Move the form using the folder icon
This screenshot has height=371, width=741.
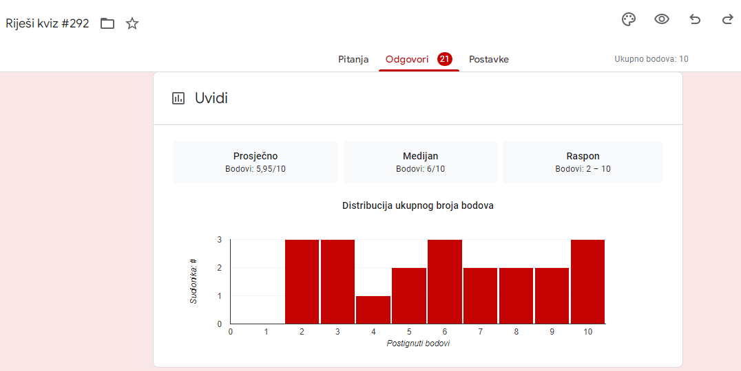click(107, 23)
